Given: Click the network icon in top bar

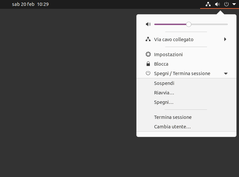Looking at the screenshot, I should click(x=208, y=4).
